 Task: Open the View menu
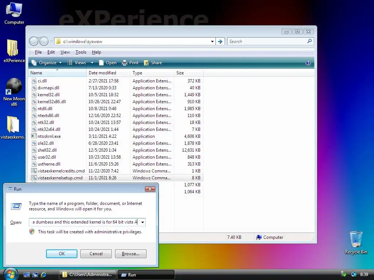point(65,52)
